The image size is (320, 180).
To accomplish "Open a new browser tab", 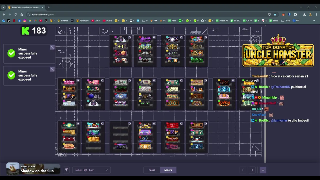I will coord(48,7).
